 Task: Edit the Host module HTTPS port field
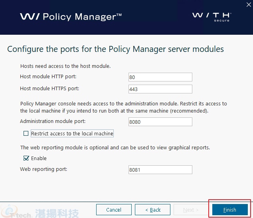[x=160, y=89]
